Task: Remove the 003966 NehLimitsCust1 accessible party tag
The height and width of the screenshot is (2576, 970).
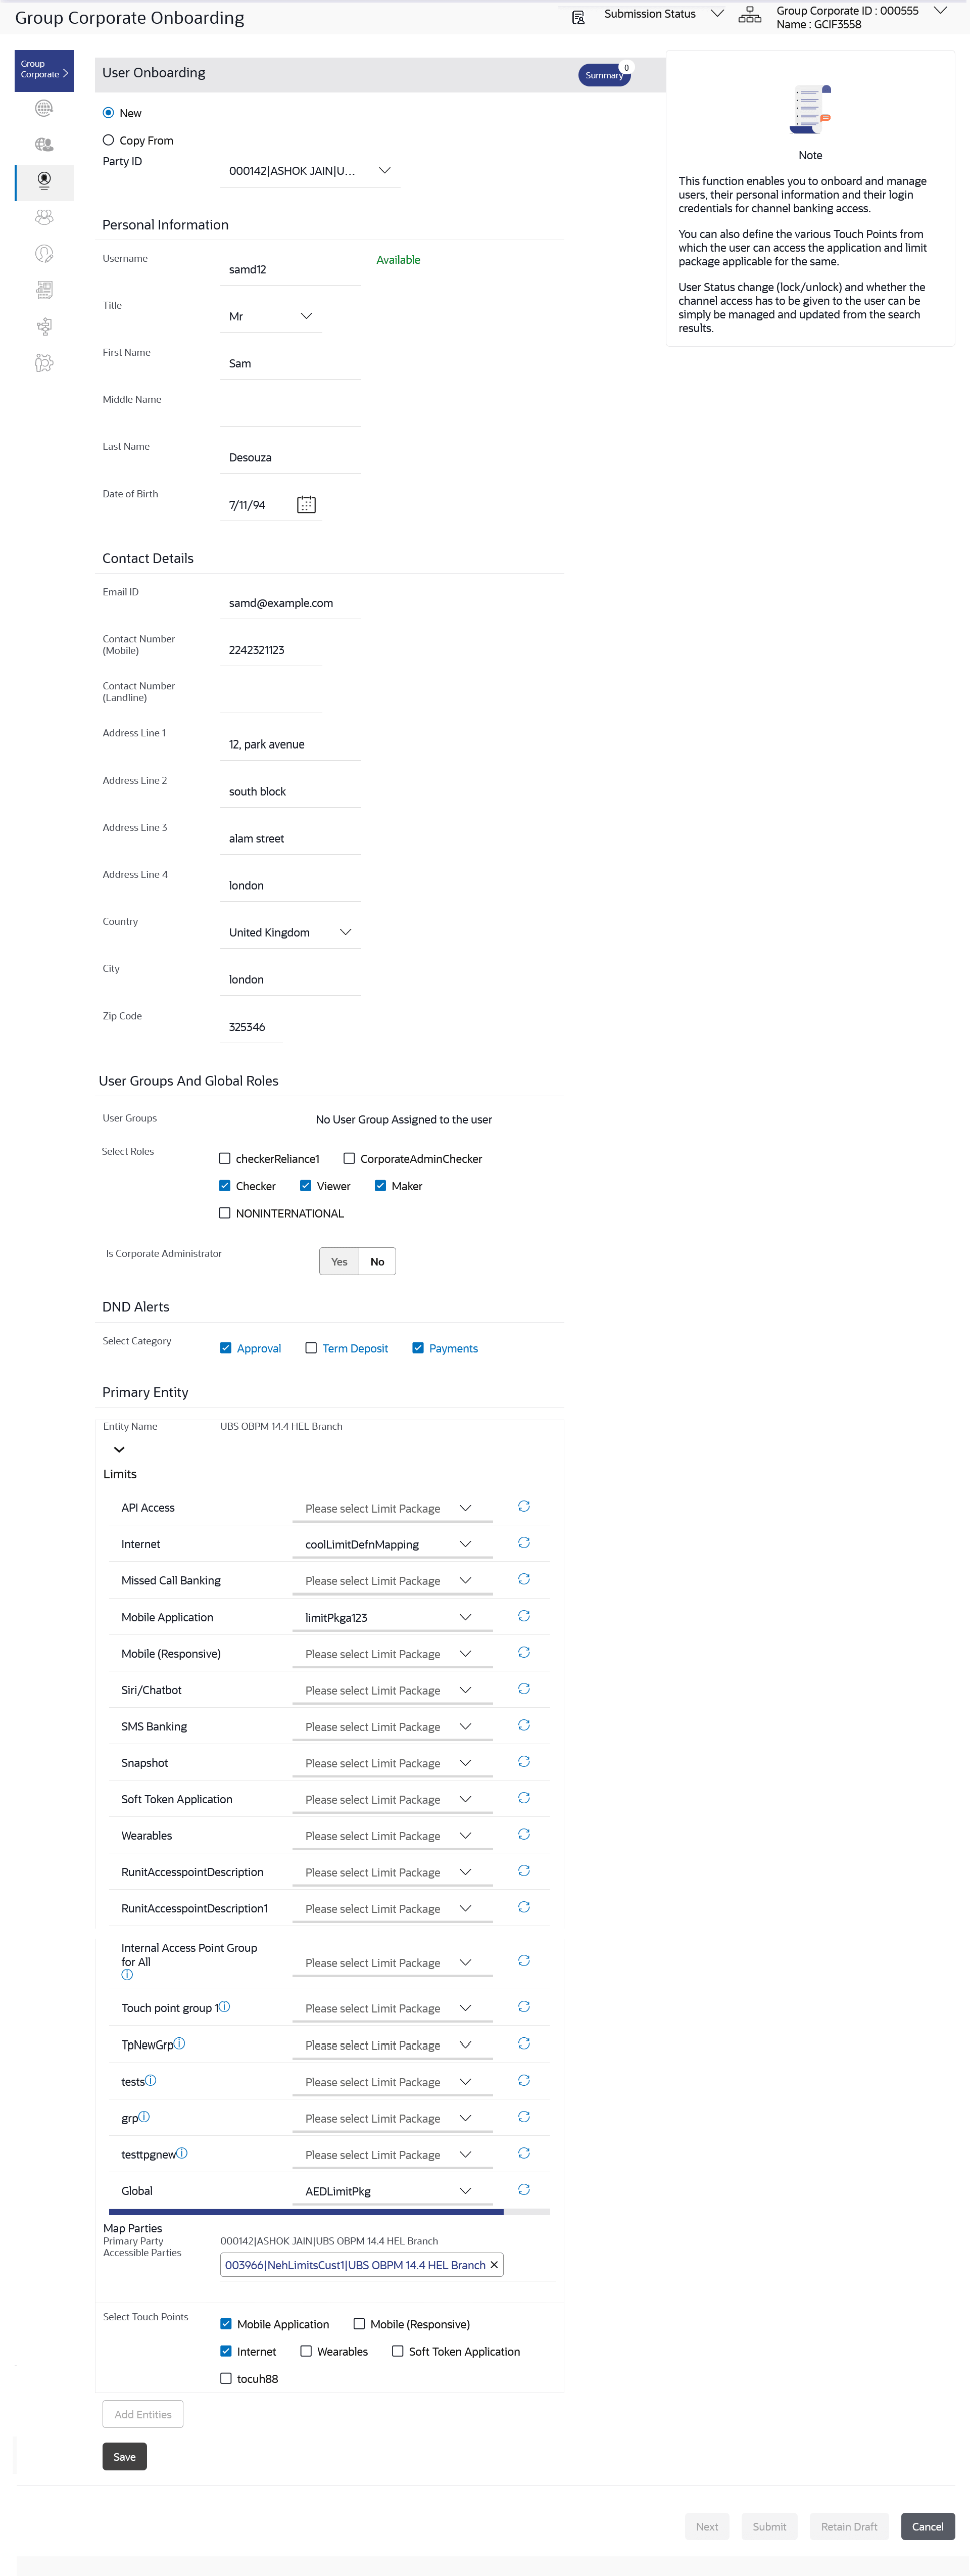Action: pyautogui.click(x=494, y=2265)
